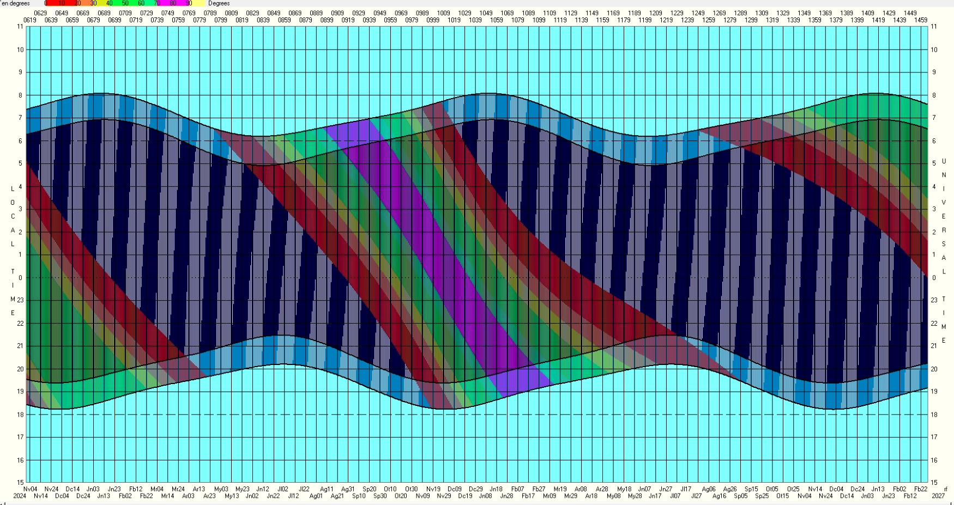Click the Sp20 date marker
The image size is (954, 505).
[x=369, y=489]
